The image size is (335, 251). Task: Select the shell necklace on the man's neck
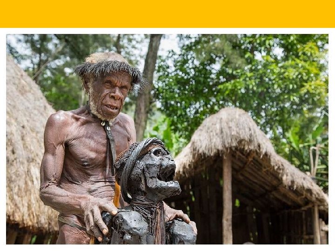pyautogui.click(x=107, y=125)
